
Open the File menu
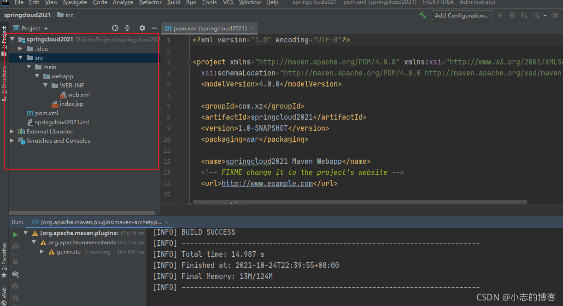coord(19,2)
